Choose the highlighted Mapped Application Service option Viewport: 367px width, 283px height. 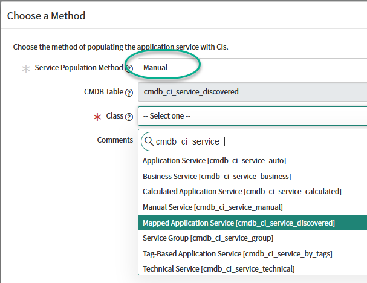238,223
